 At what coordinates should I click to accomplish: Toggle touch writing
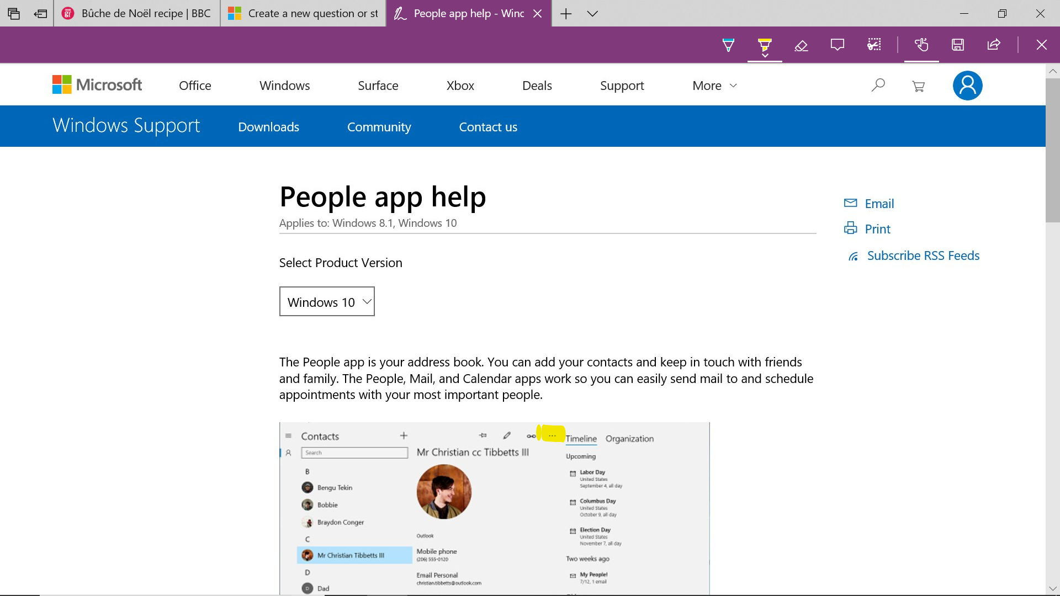921,45
